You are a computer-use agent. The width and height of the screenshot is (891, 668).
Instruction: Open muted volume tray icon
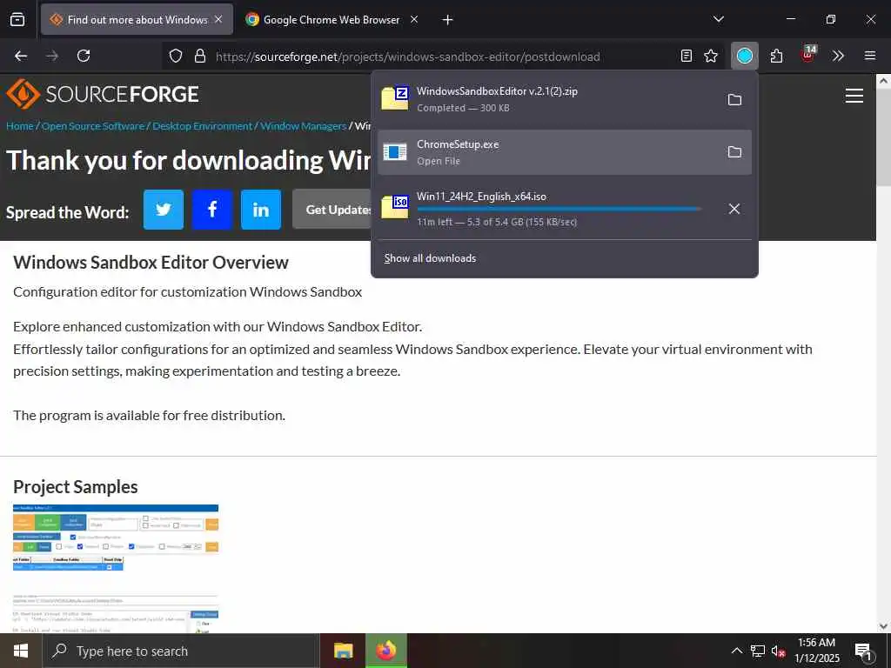[778, 651]
